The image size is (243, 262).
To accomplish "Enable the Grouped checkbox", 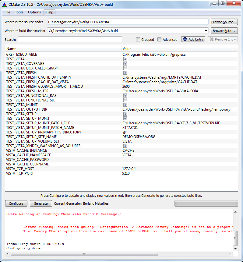I will coord(138,40).
